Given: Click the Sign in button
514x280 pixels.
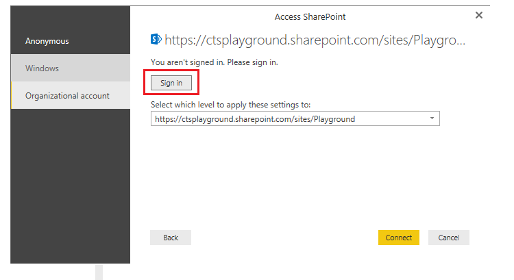Looking at the screenshot, I should pyautogui.click(x=171, y=83).
